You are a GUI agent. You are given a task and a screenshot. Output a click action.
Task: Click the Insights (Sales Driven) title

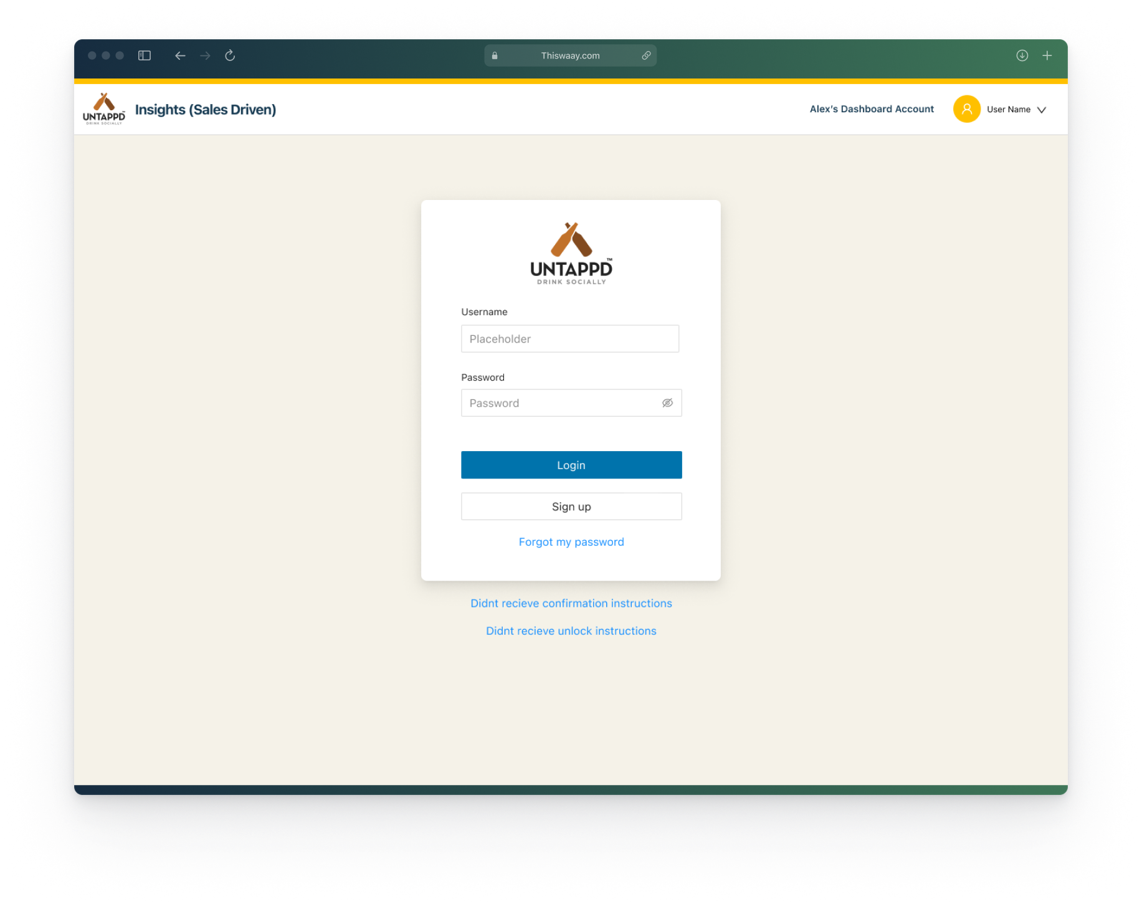205,110
